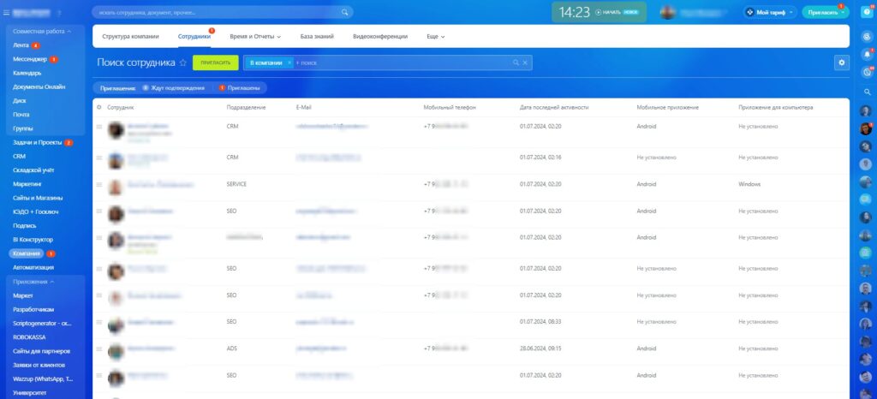Open row menu for employee active at 08:33
The image size is (877, 399).
point(99,323)
